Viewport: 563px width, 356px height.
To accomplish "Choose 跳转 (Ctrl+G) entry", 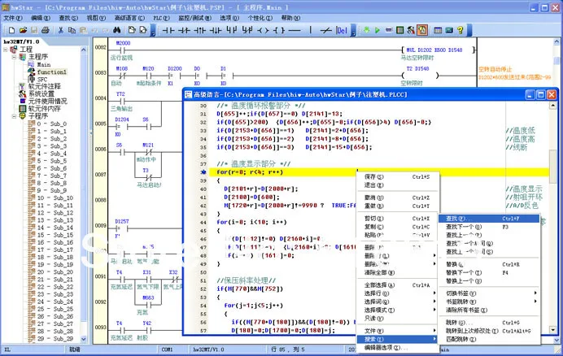I will [x=489, y=323].
